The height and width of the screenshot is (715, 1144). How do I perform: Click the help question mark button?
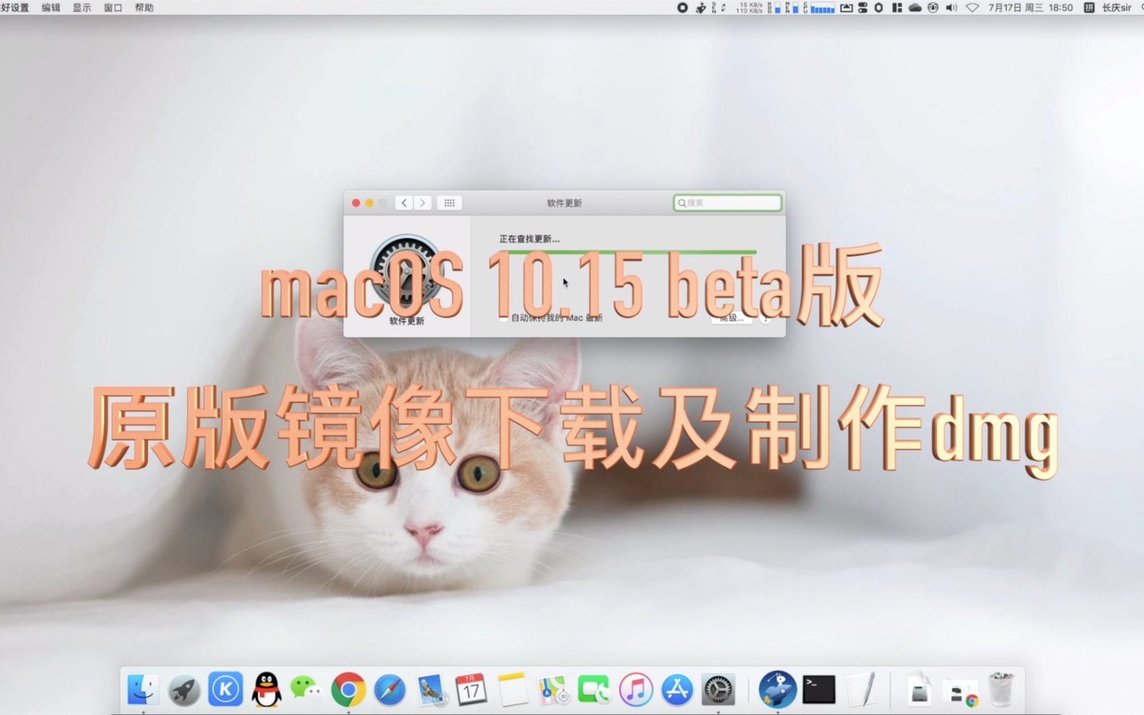coord(765,318)
